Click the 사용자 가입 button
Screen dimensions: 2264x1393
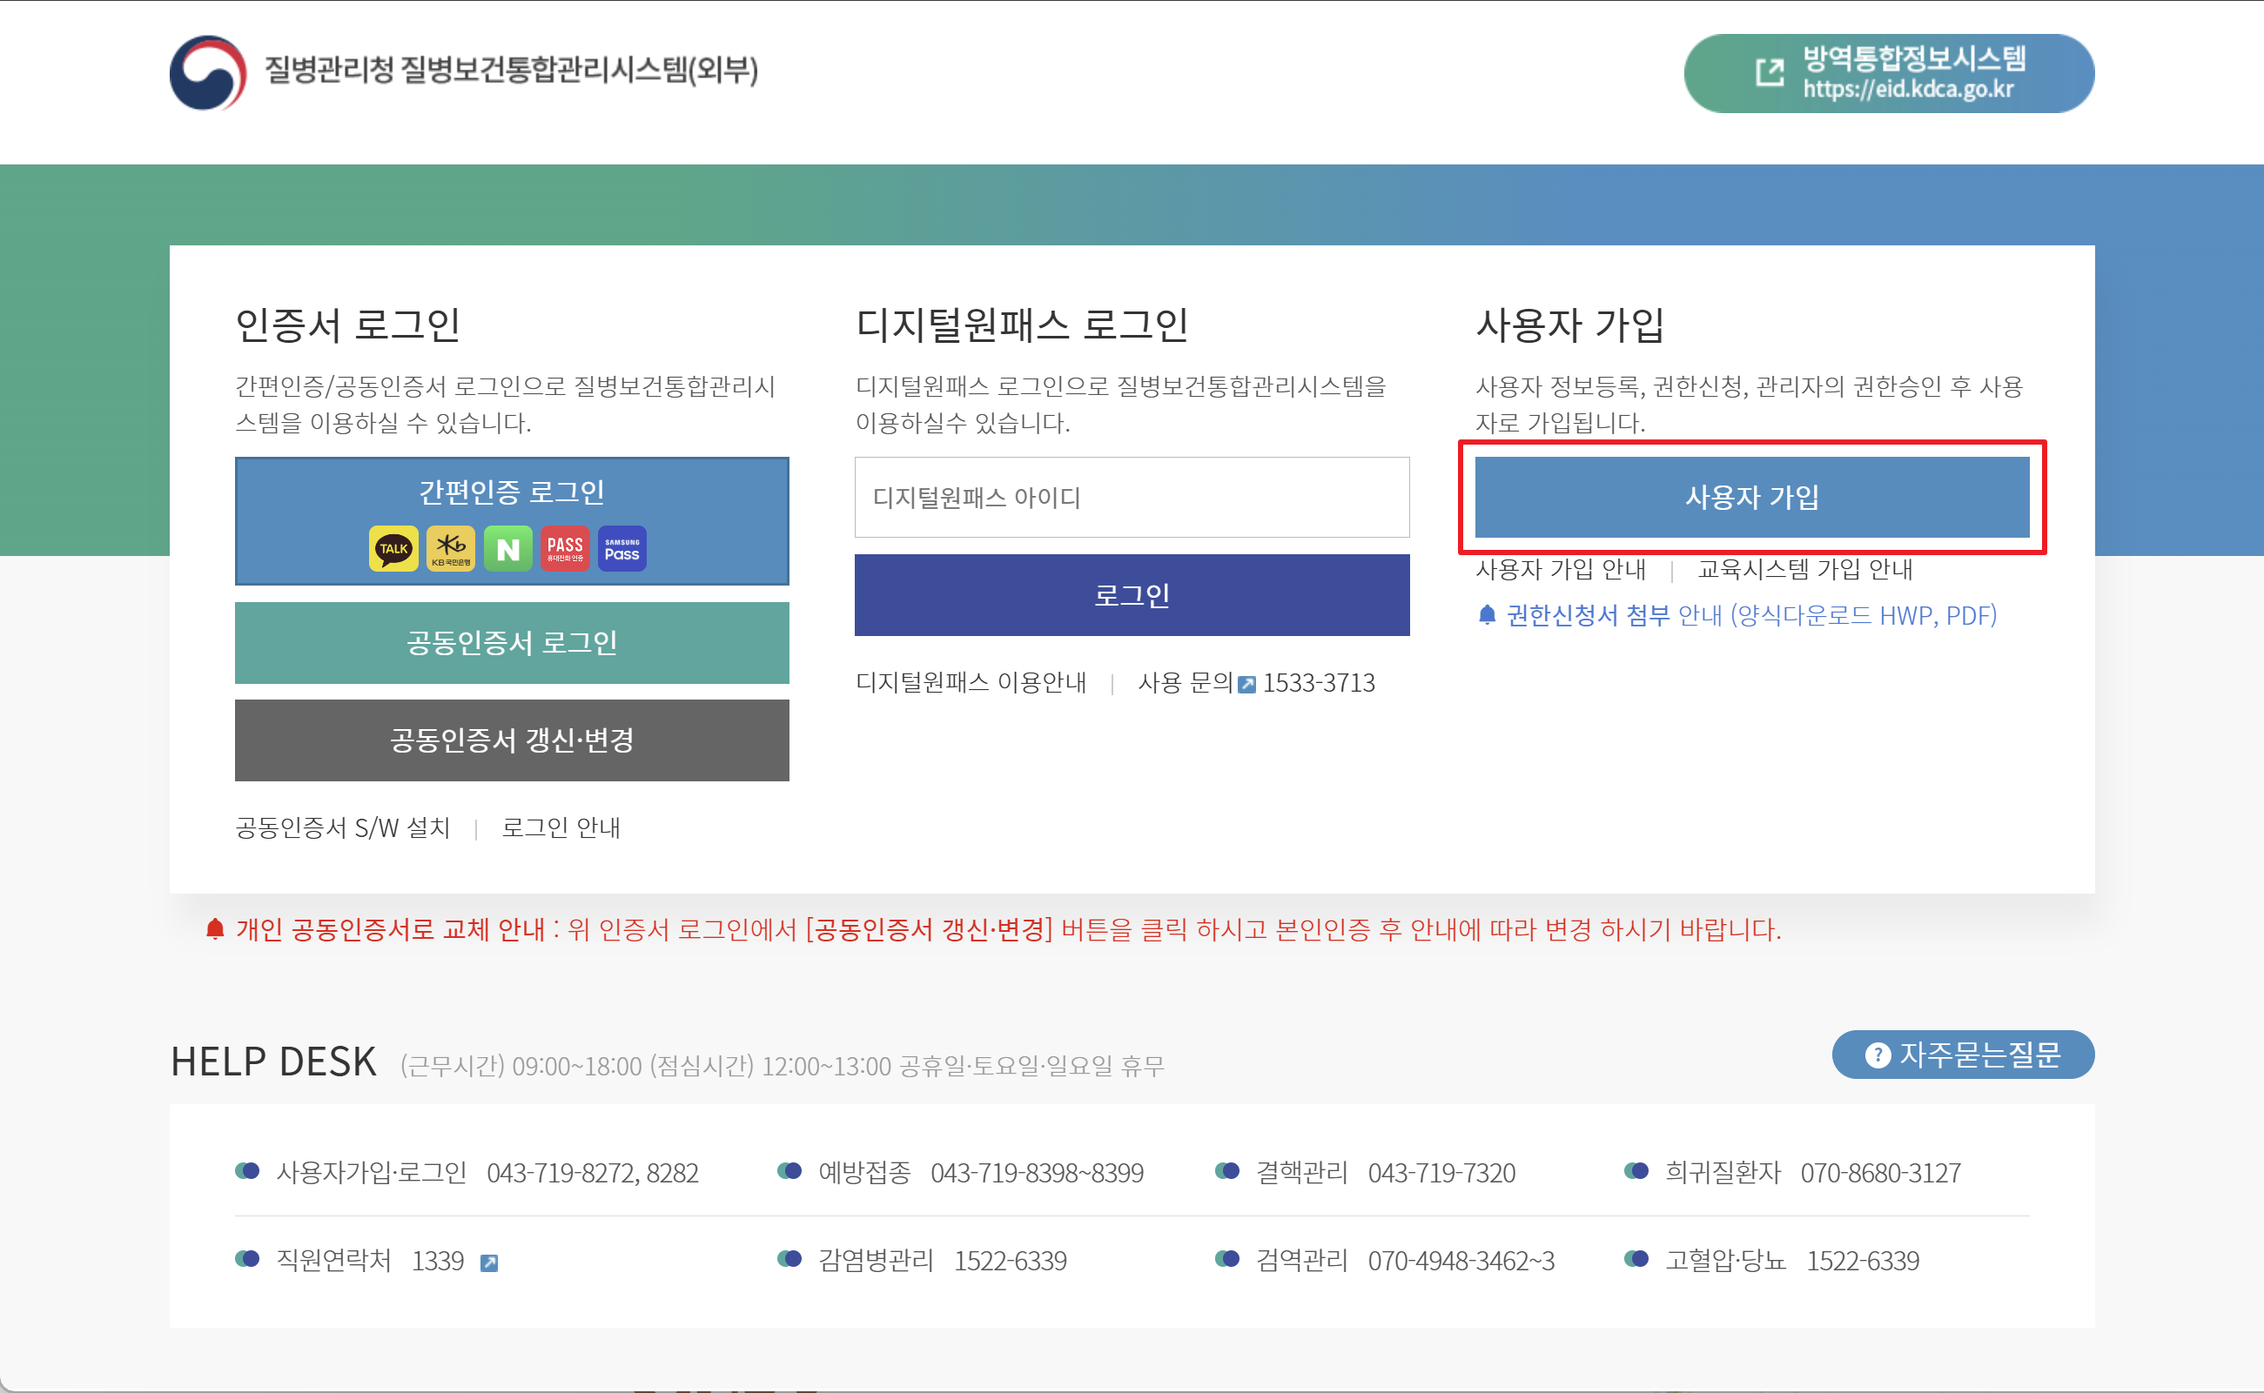[x=1752, y=498]
